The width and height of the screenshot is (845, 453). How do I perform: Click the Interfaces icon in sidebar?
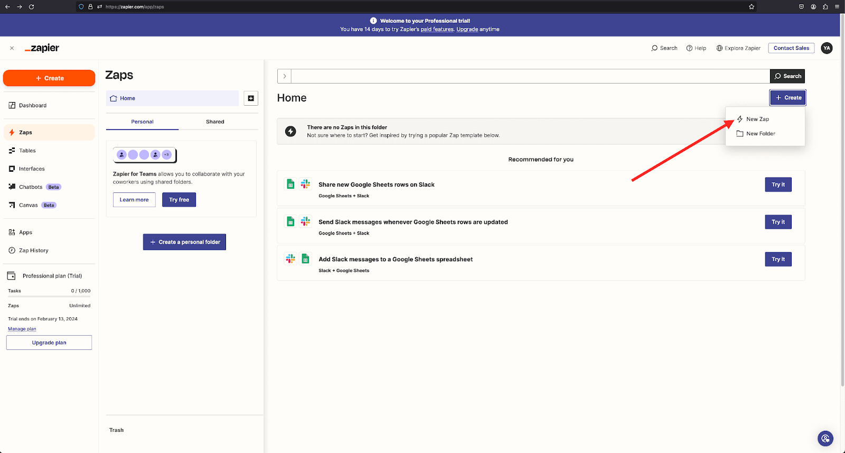(x=12, y=169)
